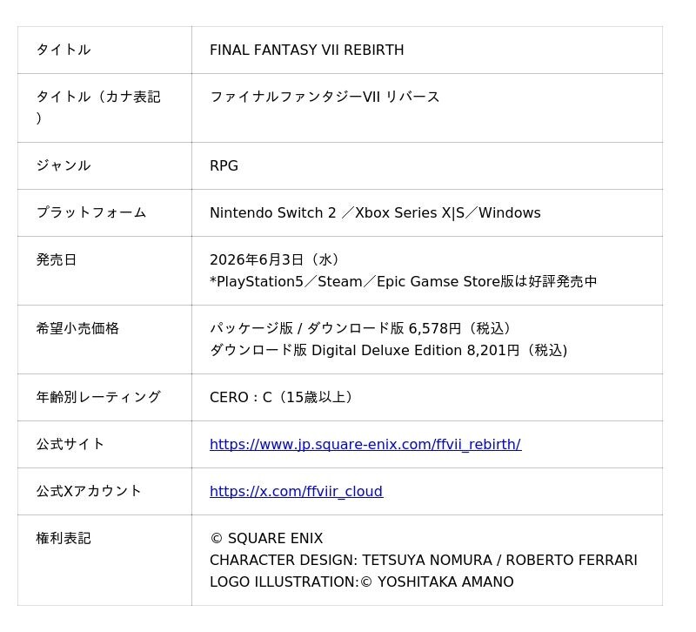Click the FINAL FANTASY VII REBIRTH title text
The width and height of the screenshot is (696, 632).
[x=306, y=50]
